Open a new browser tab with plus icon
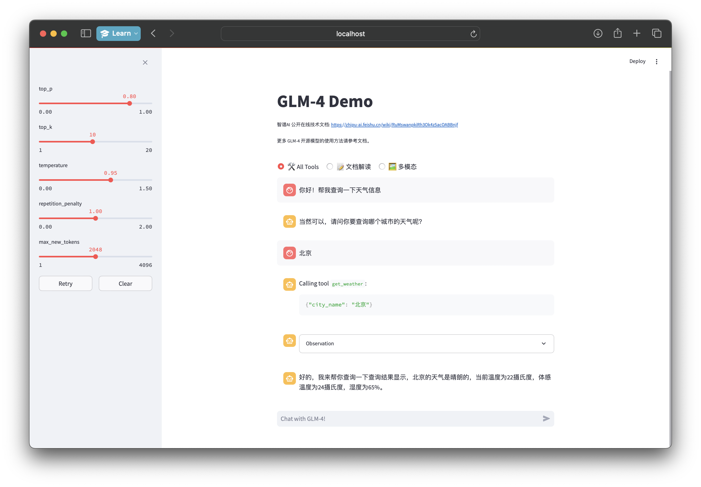 click(x=637, y=33)
